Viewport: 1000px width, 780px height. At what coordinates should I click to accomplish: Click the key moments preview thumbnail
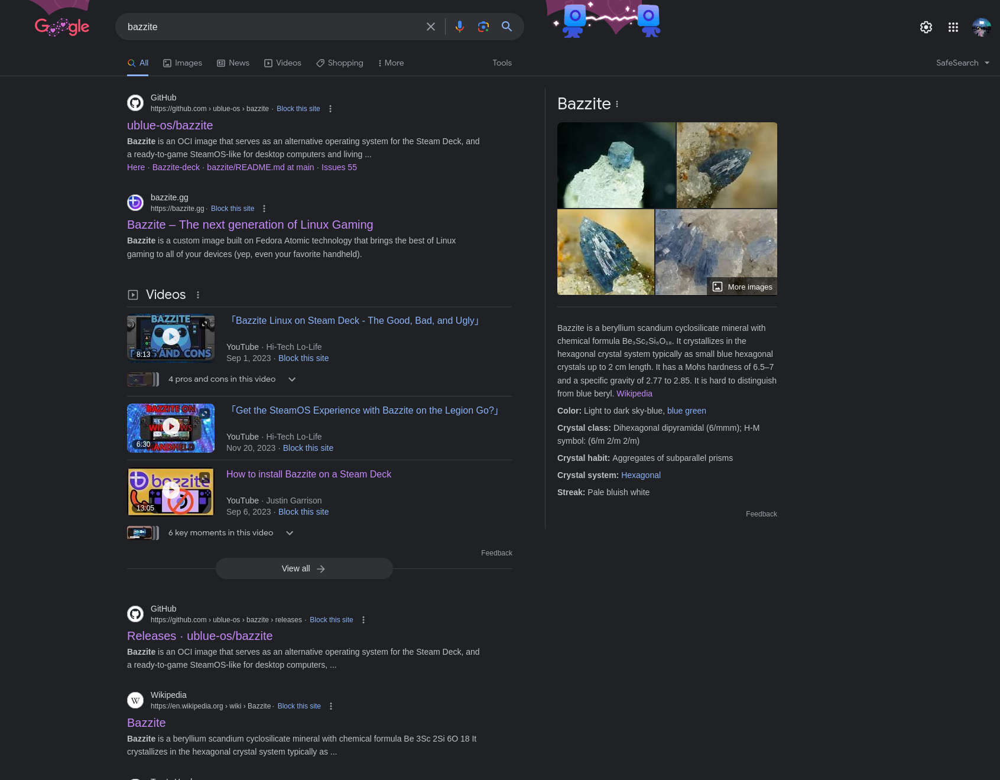coord(143,533)
